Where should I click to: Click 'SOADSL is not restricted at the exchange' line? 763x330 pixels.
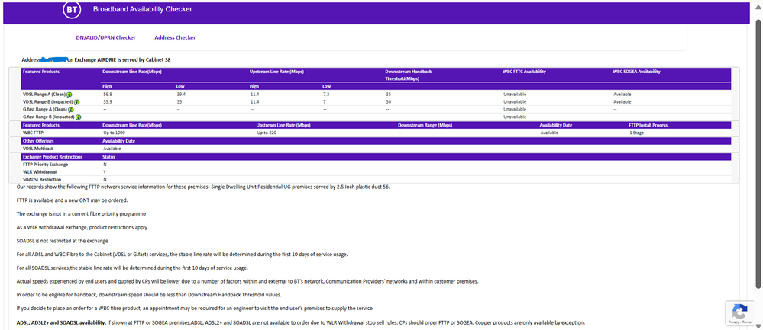pos(63,241)
